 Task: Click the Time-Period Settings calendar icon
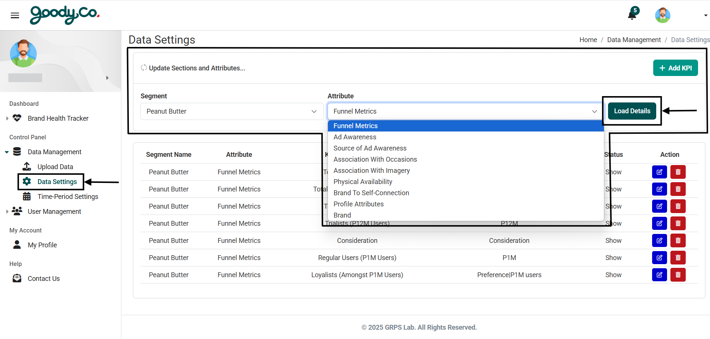(x=26, y=196)
